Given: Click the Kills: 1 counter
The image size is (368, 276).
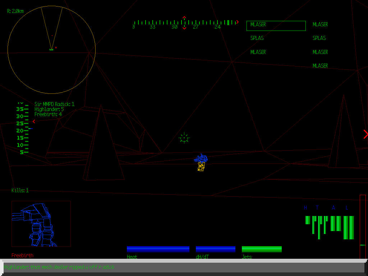Looking at the screenshot, I should pos(20,190).
